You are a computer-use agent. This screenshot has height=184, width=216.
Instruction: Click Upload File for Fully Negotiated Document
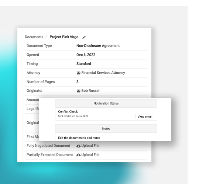[x=90, y=146]
